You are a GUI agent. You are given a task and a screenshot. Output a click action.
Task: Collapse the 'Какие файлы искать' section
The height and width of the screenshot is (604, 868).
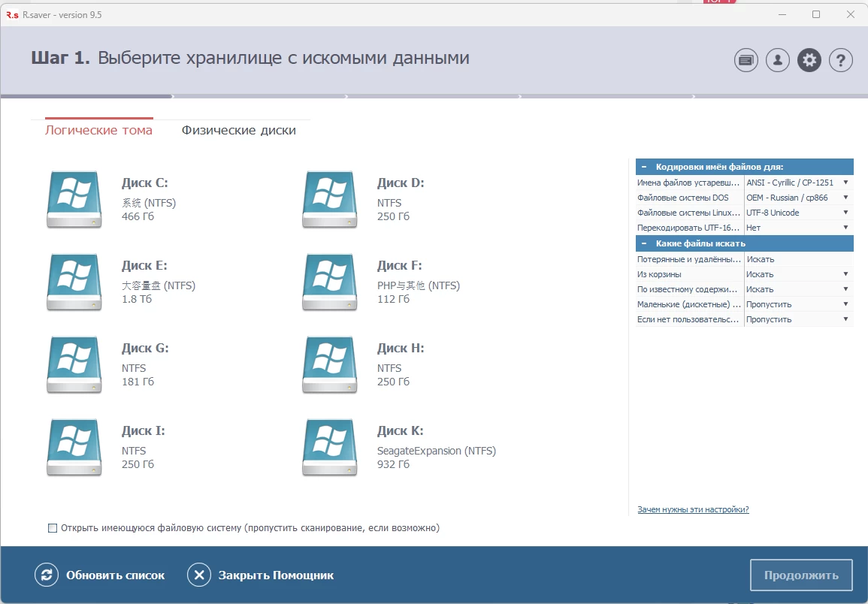pyautogui.click(x=644, y=243)
